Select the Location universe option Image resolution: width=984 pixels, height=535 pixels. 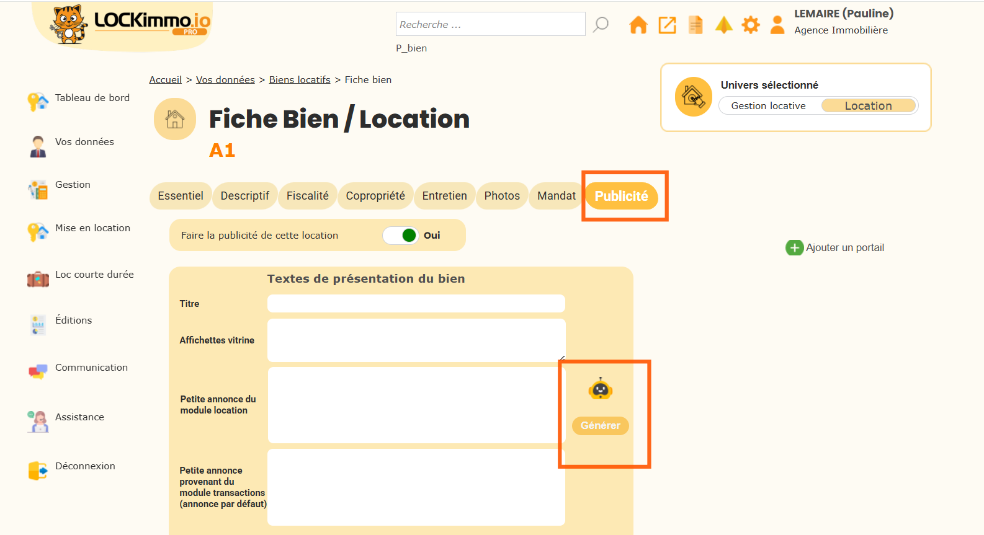tap(868, 106)
